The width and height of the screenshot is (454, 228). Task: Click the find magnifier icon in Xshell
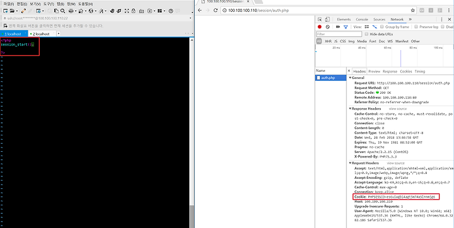(62, 11)
